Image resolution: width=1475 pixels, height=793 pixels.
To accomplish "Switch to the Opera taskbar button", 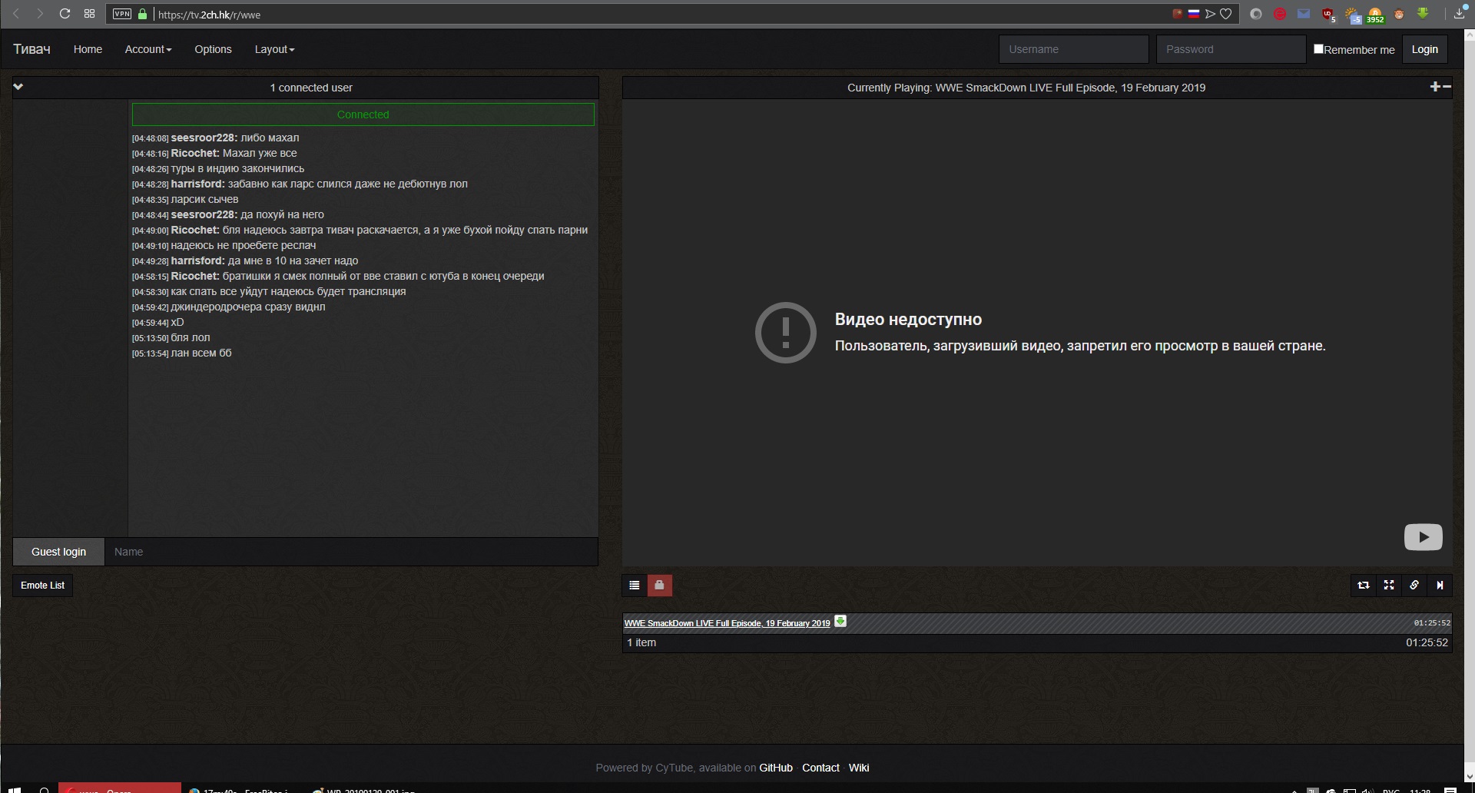I will [120, 788].
